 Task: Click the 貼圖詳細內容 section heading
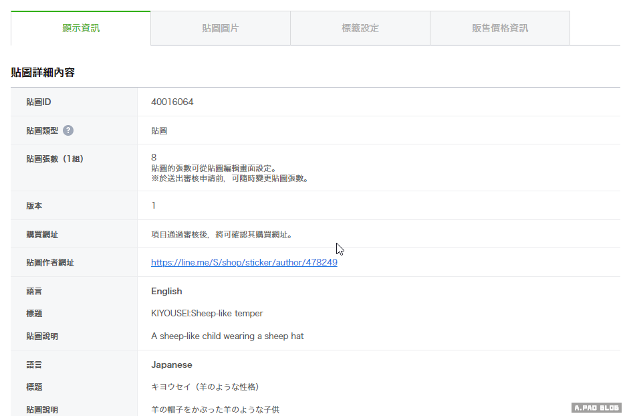click(43, 72)
